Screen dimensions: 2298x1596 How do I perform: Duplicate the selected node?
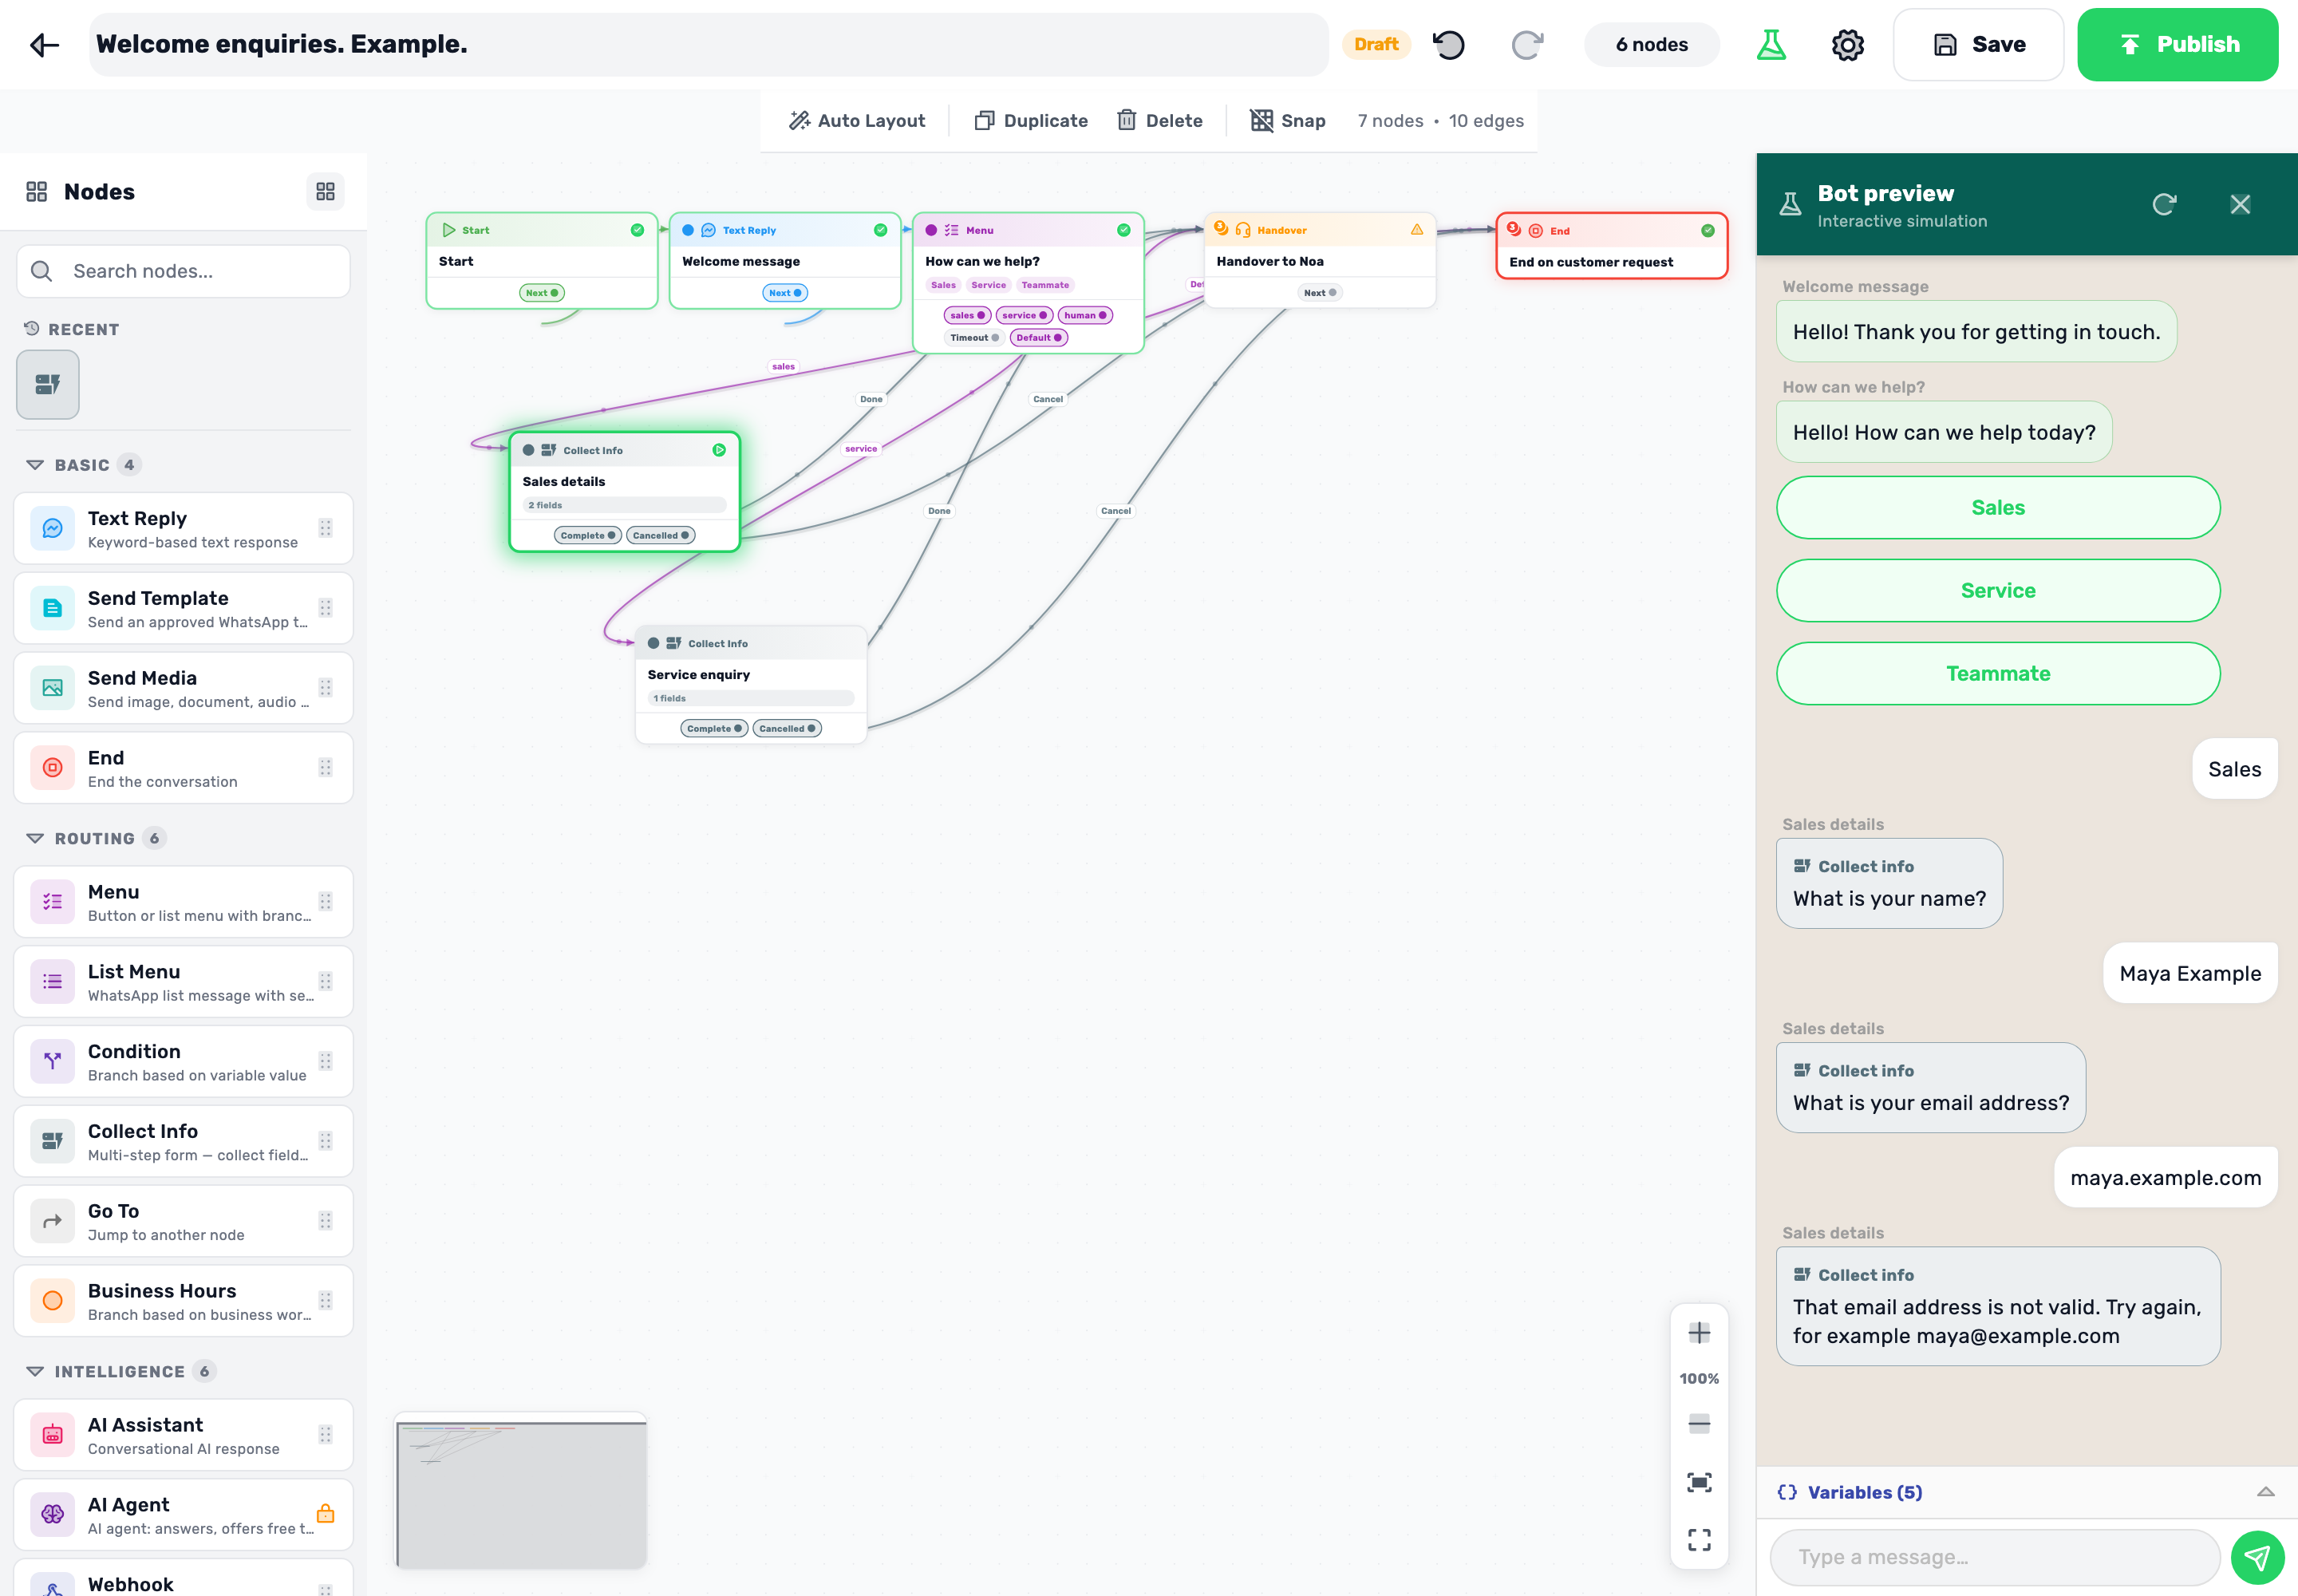(1031, 121)
